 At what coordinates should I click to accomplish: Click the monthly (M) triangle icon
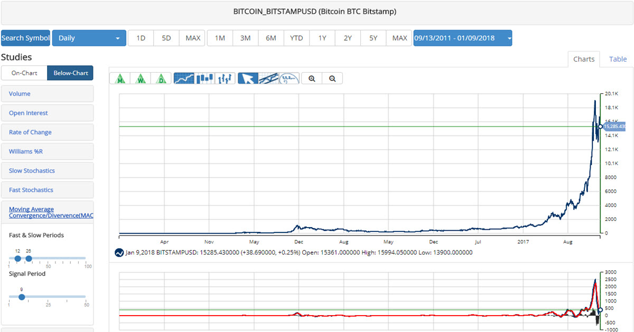click(121, 79)
